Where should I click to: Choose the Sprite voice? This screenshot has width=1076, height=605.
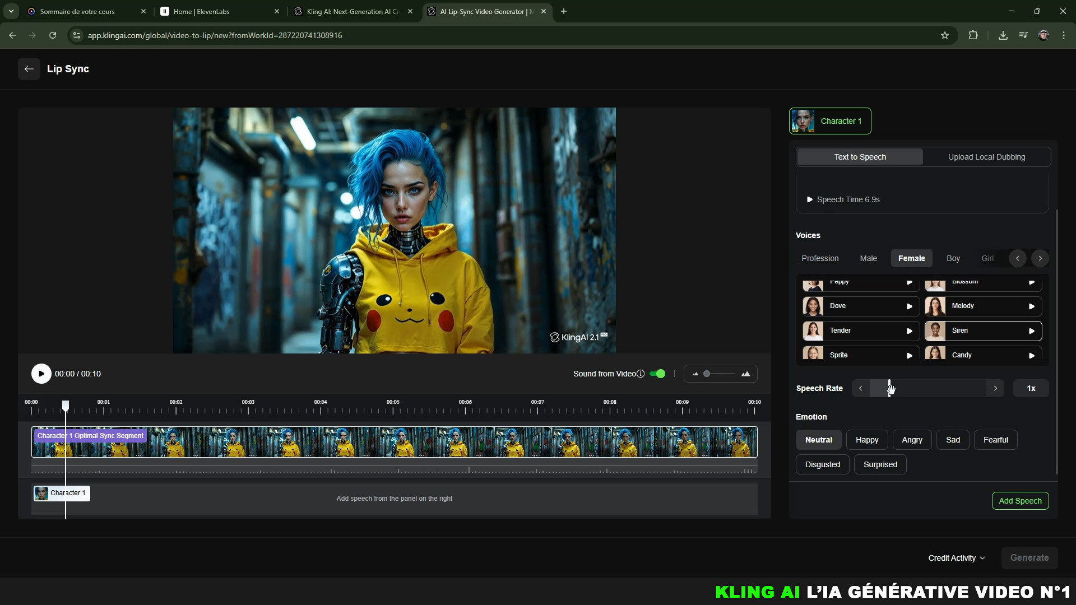pos(860,353)
